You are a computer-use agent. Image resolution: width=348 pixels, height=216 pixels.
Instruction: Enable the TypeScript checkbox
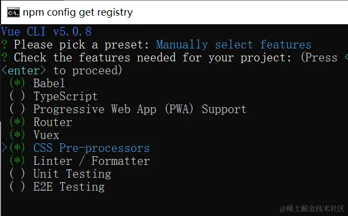(17, 96)
